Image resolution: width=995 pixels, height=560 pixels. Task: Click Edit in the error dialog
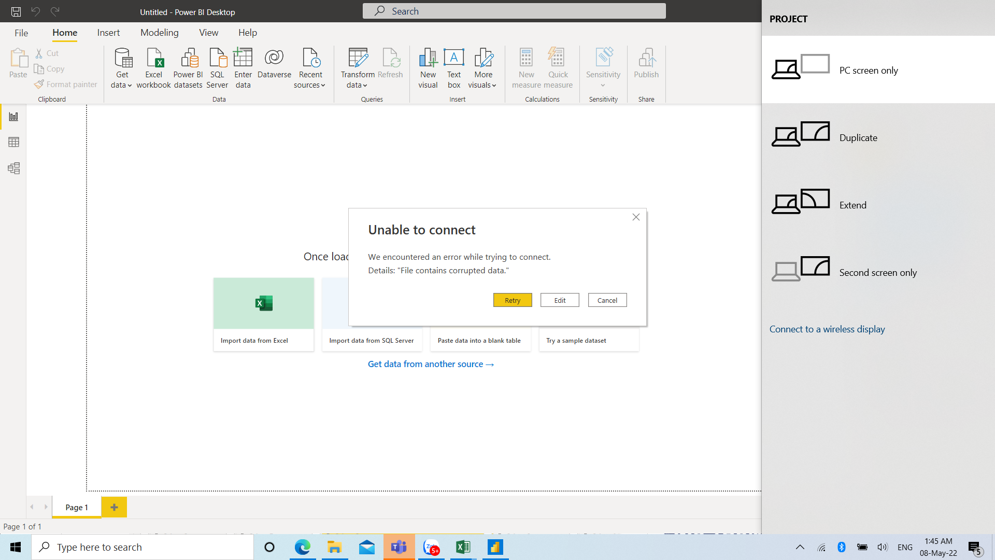[560, 300]
